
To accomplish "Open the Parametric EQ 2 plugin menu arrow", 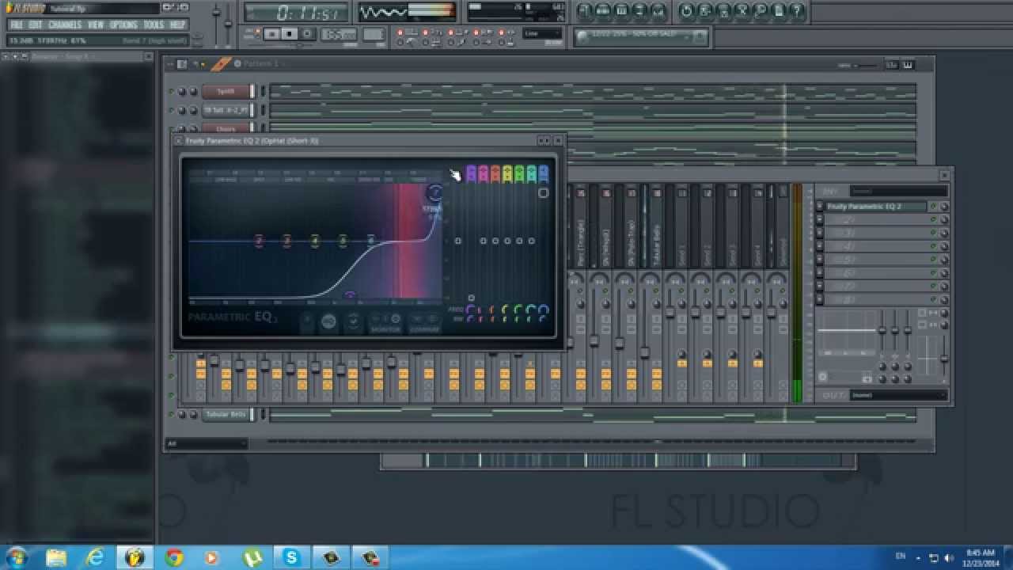I will [179, 140].
